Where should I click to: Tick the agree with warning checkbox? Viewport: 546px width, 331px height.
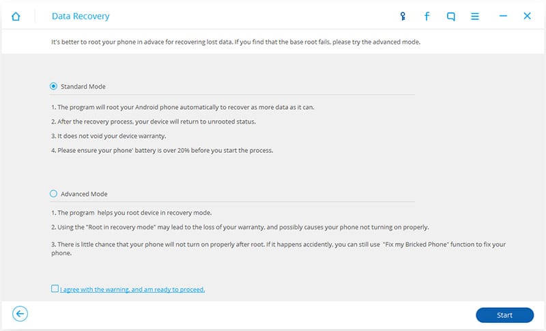pos(55,289)
